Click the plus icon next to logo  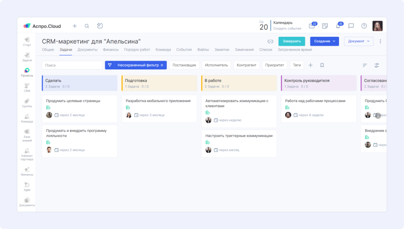pos(74,26)
